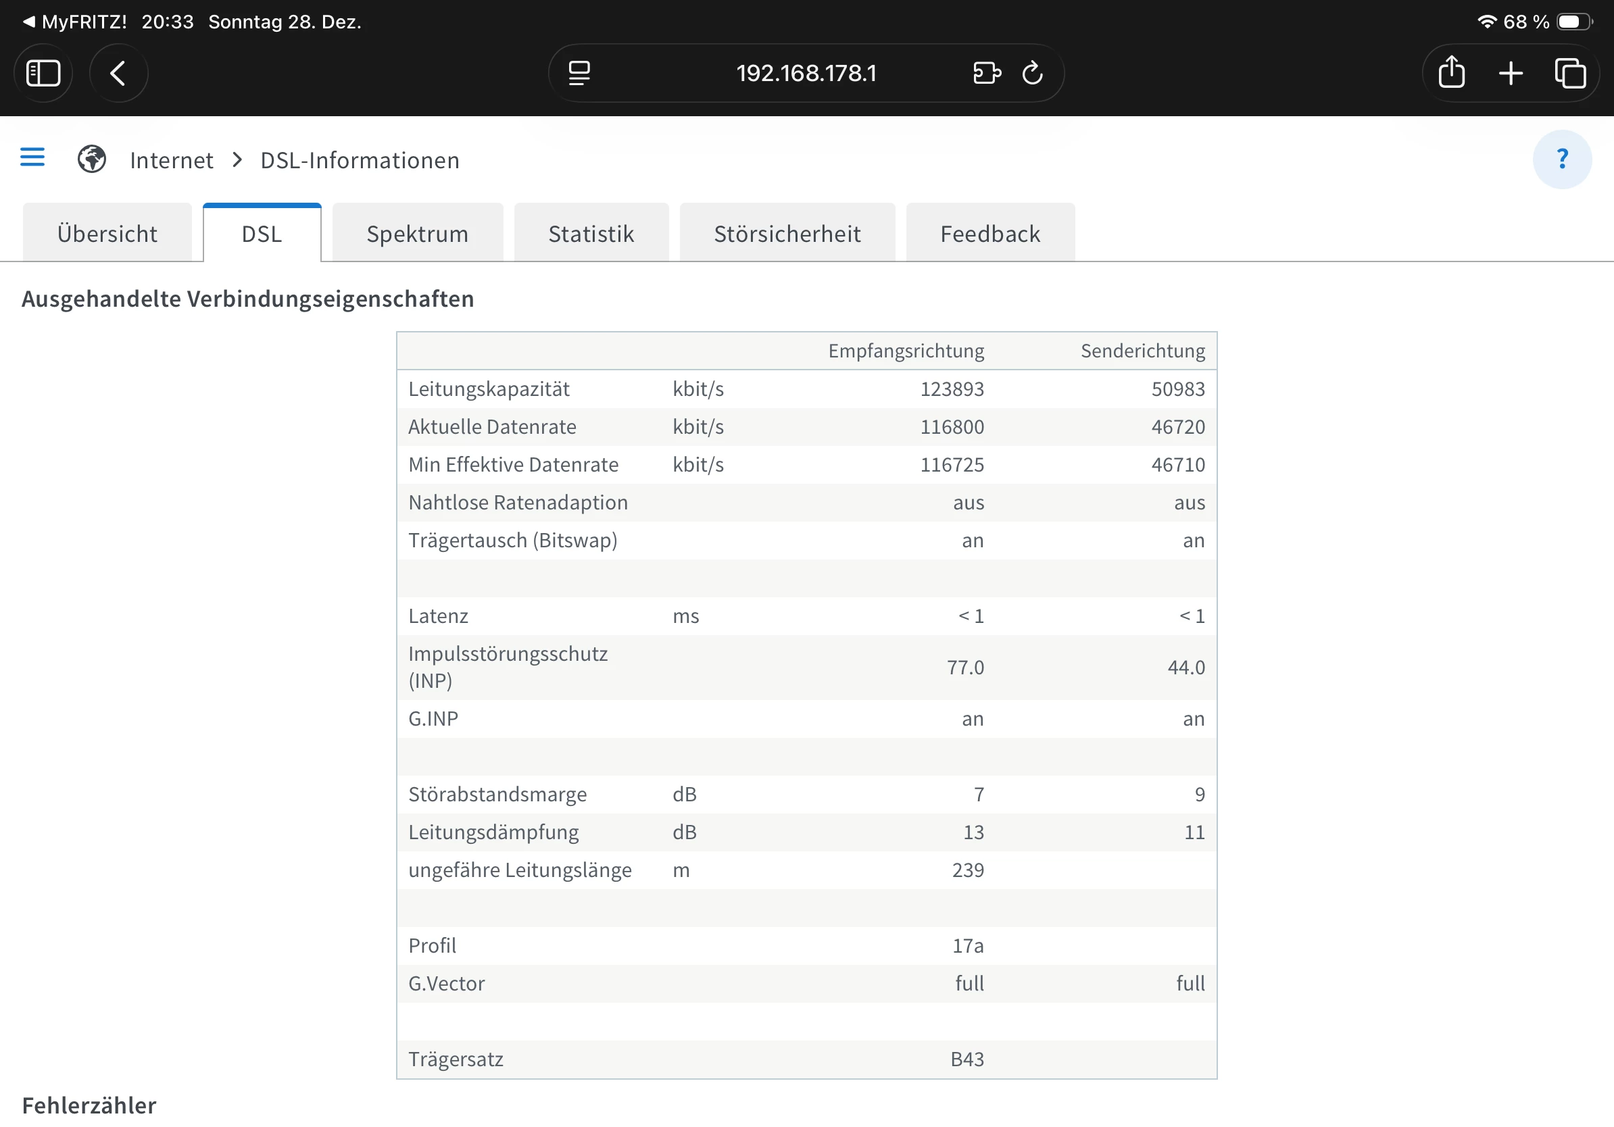The image size is (1614, 1127).
Task: Open a new tab with plus
Action: click(x=1510, y=73)
